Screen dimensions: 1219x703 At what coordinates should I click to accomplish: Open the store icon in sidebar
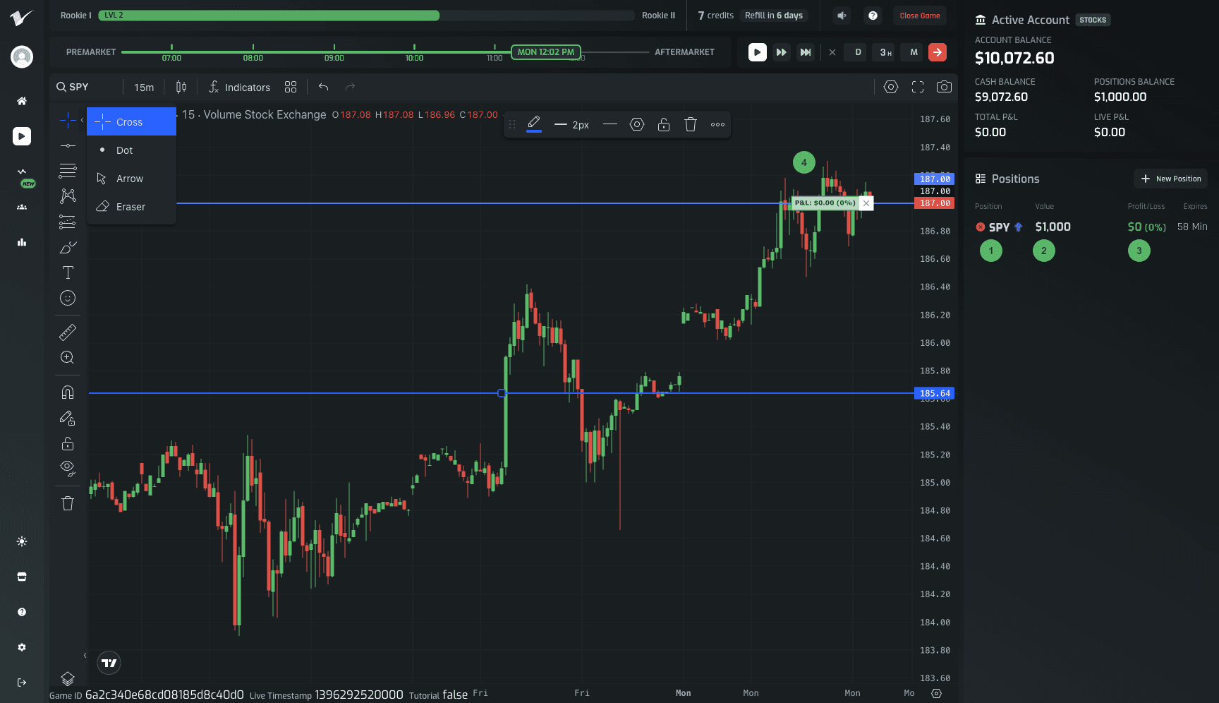coord(22,577)
